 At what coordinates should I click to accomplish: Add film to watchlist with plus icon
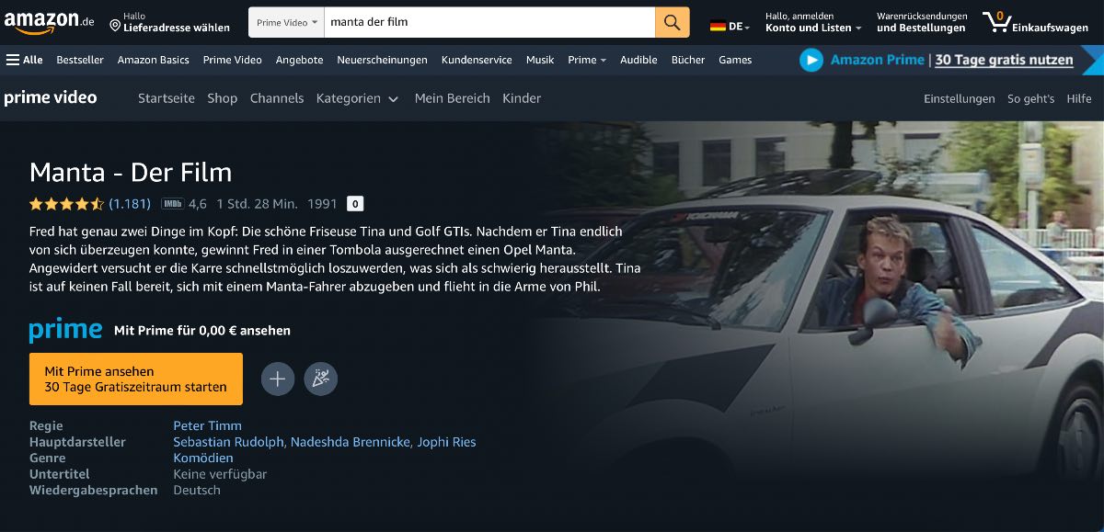(x=278, y=379)
